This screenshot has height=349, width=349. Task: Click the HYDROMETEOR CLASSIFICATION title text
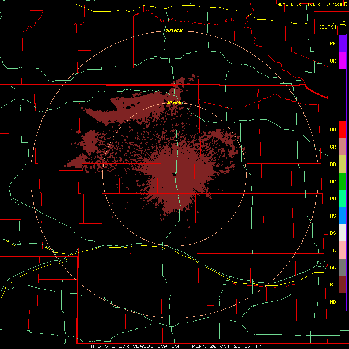[136, 346]
